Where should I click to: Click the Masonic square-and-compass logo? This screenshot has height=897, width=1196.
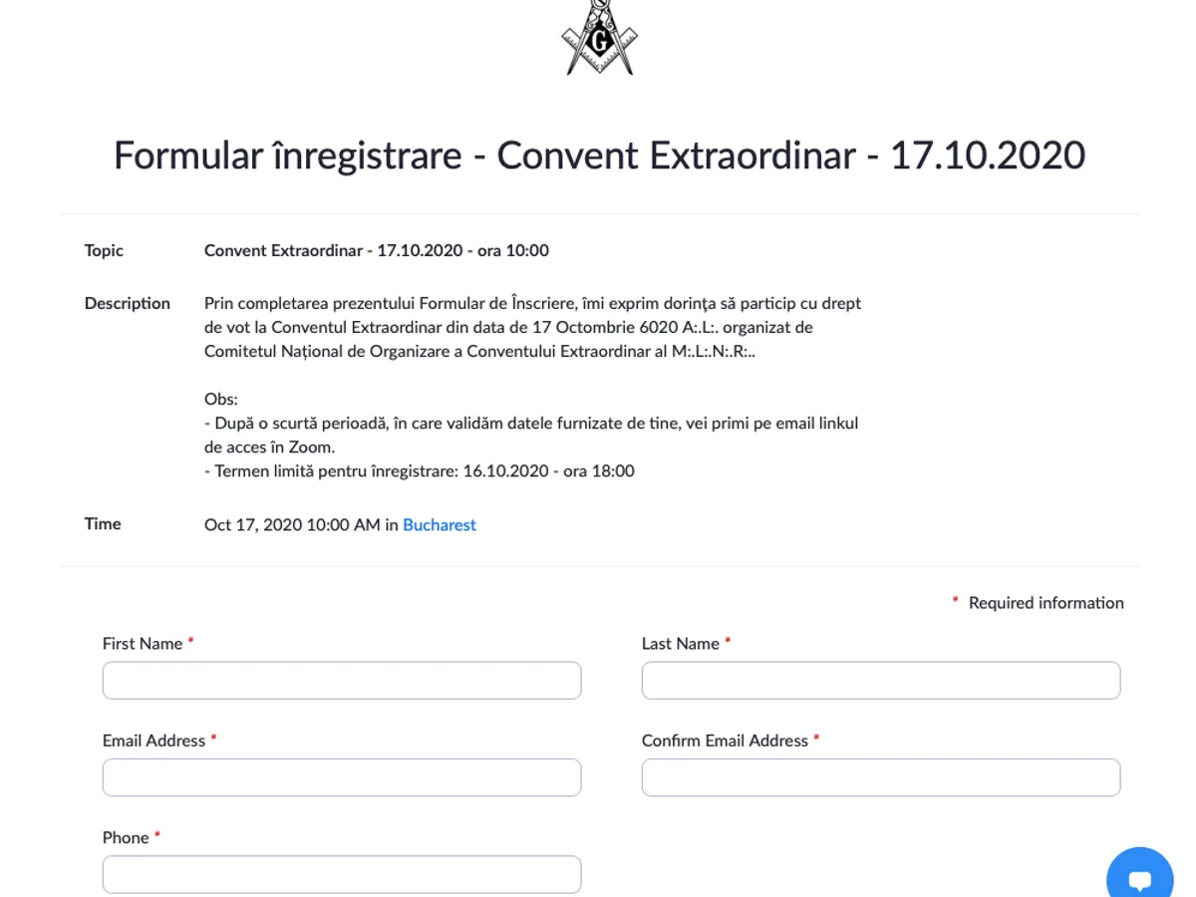tap(599, 38)
